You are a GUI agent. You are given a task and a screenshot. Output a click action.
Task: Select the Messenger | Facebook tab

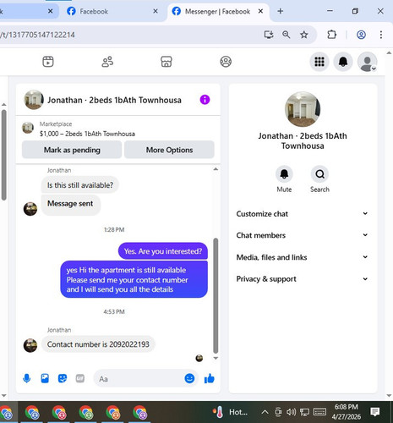218,11
